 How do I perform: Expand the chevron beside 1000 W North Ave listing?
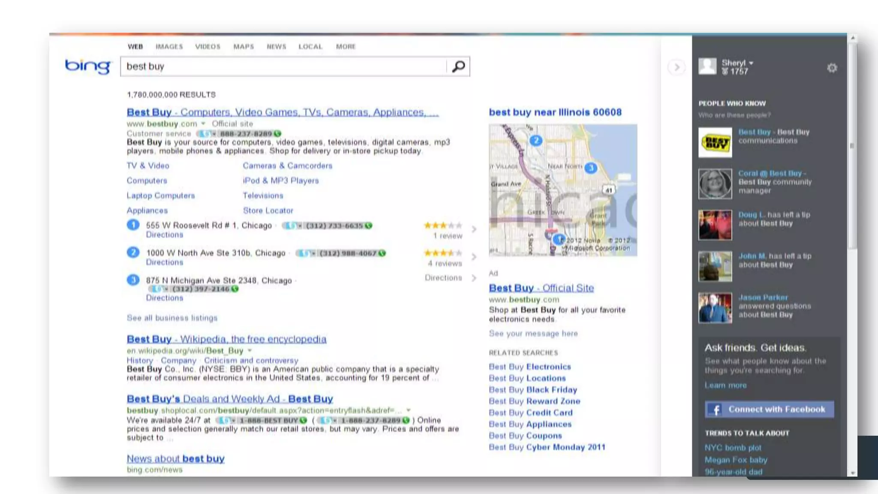point(474,257)
